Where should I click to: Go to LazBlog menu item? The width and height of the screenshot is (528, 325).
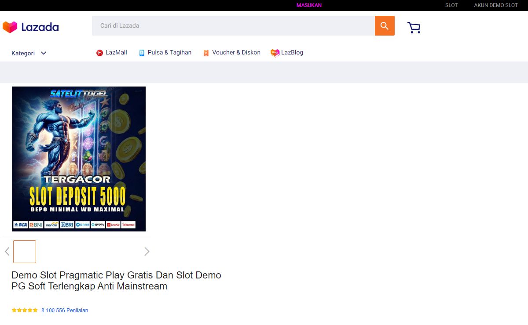point(287,53)
